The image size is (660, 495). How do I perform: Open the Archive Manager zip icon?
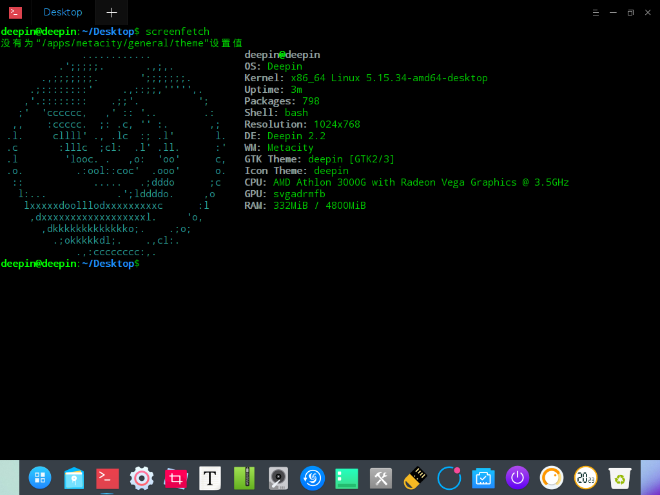coord(244,478)
